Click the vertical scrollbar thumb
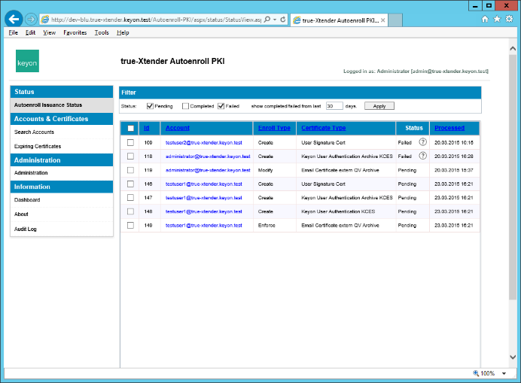Image resolution: width=521 pixels, height=383 pixels. click(513, 177)
